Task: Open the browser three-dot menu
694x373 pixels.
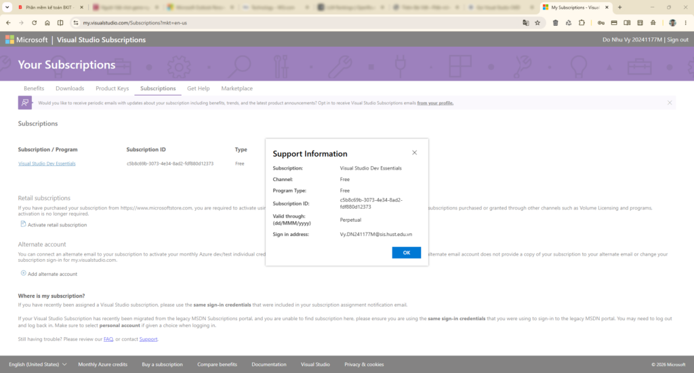Action: click(x=686, y=22)
